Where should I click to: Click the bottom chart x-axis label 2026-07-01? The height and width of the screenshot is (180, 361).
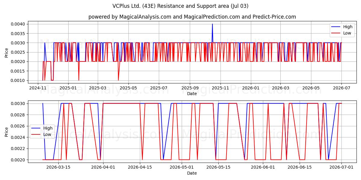coord(342,167)
